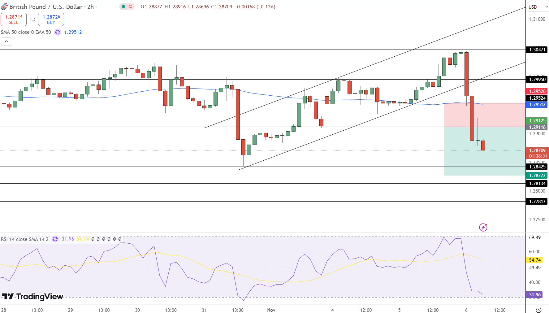
Task: Click the blue 1.29512 SMA axis label
Action: (537, 105)
